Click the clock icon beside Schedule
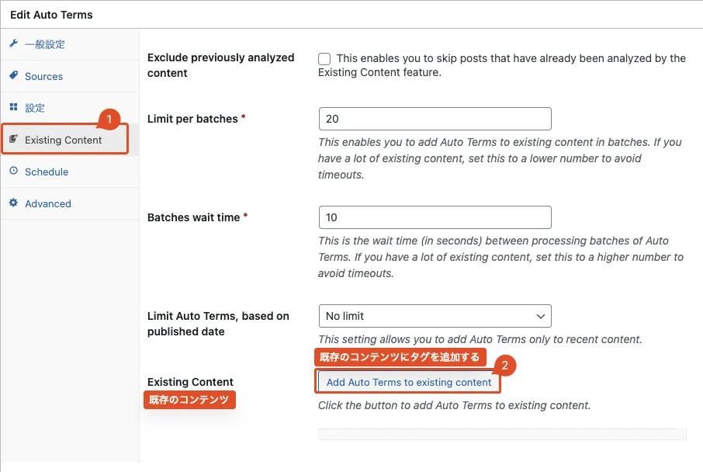This screenshot has width=703, height=472. click(x=13, y=172)
